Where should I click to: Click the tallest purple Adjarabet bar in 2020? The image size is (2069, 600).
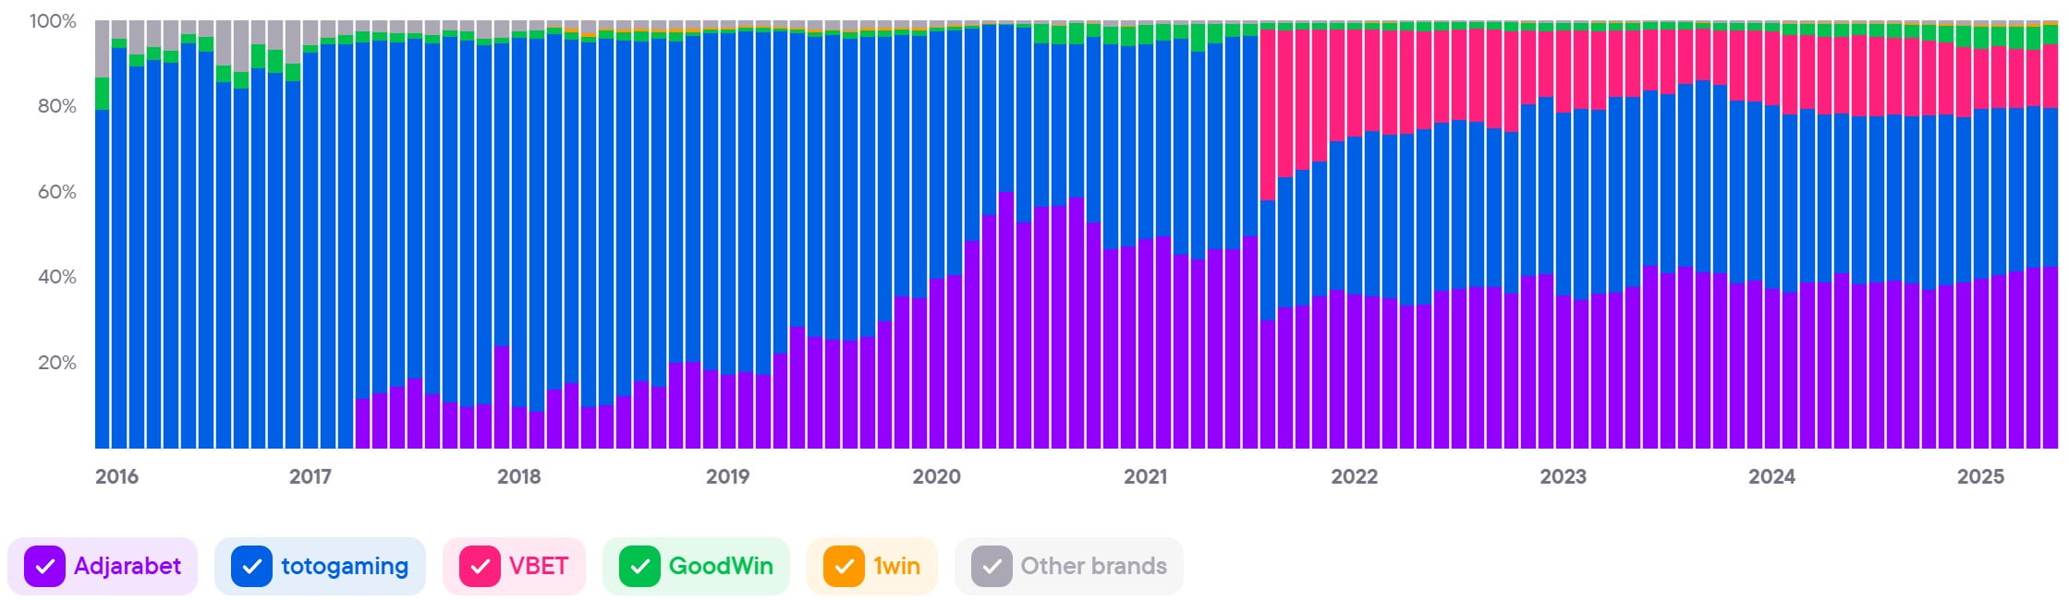pyautogui.click(x=1006, y=323)
